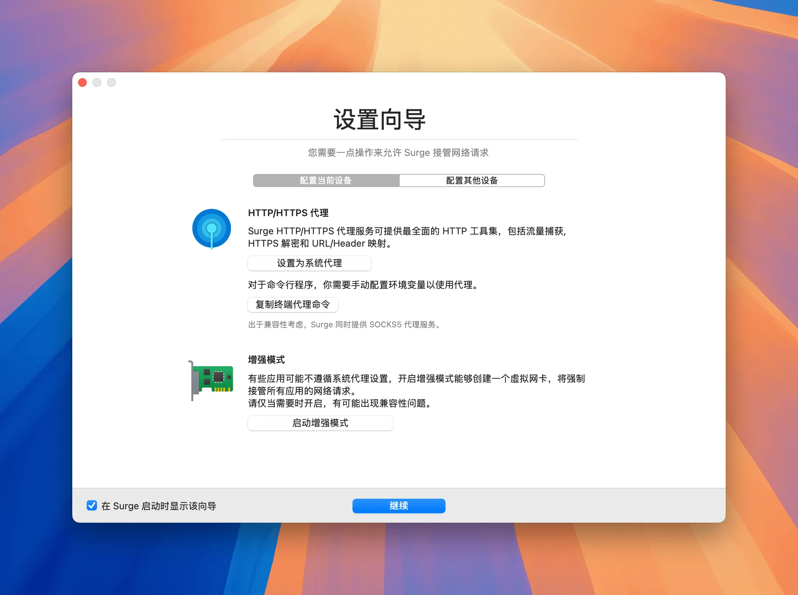The image size is (798, 595).
Task: Click 复制终端代理命令 to copy proxy commands
Action: click(x=293, y=305)
